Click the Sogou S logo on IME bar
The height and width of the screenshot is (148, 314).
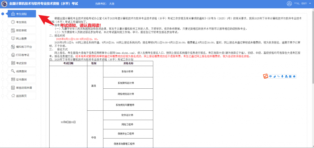pos(266,76)
